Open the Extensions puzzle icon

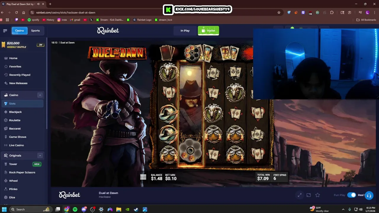(332, 12)
